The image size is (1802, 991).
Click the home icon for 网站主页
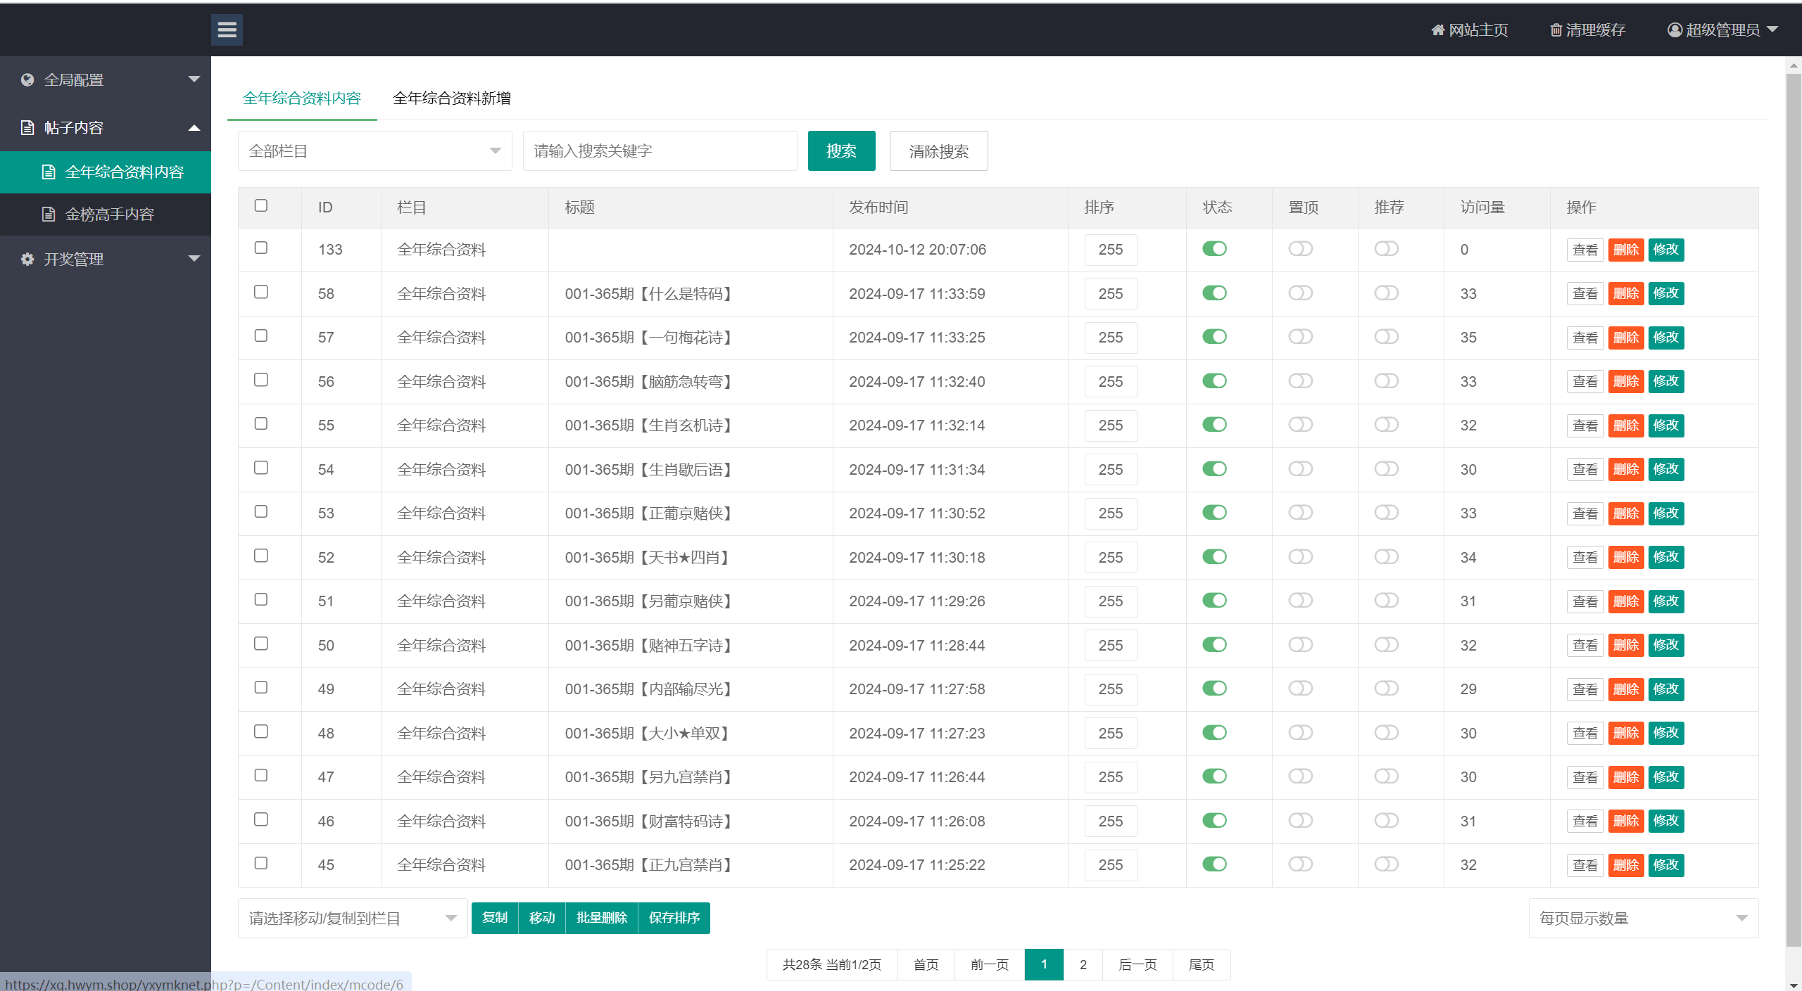tap(1438, 30)
